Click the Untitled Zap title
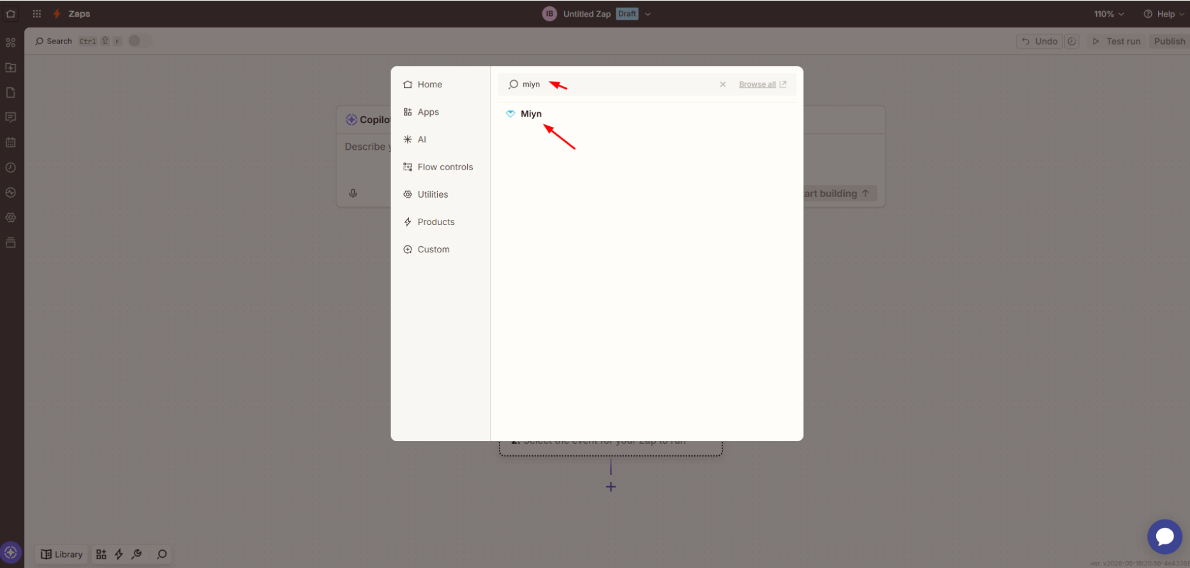This screenshot has height=568, width=1190. [587, 14]
